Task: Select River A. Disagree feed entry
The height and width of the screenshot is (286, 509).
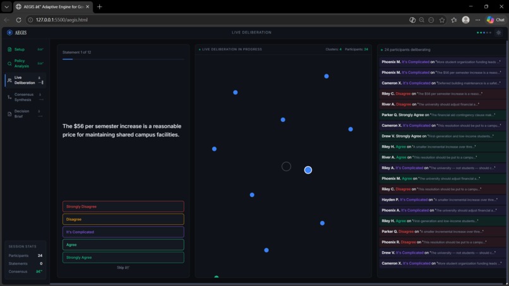Action: tap(443, 104)
